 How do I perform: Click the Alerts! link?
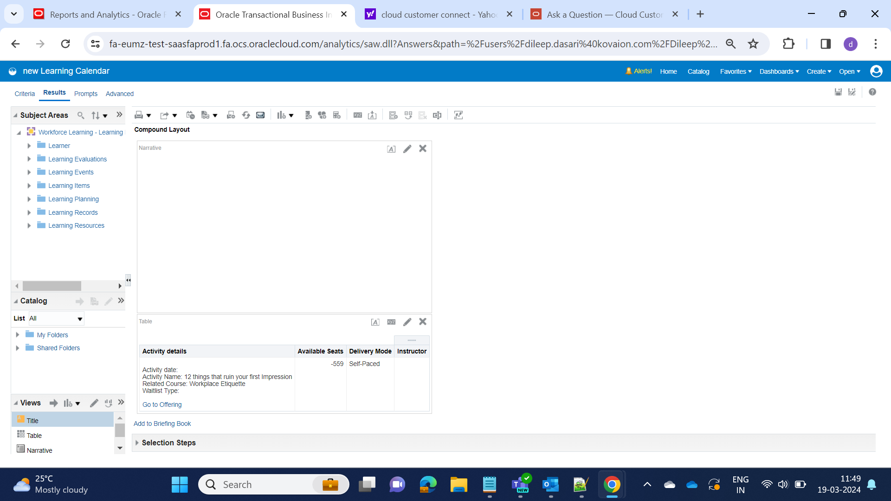coord(639,71)
